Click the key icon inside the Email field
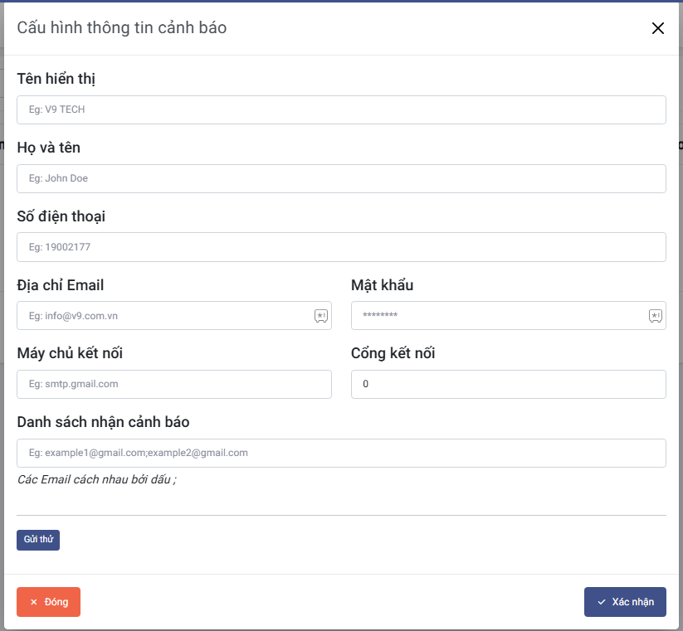Viewport: 683px width, 631px height. 321,316
